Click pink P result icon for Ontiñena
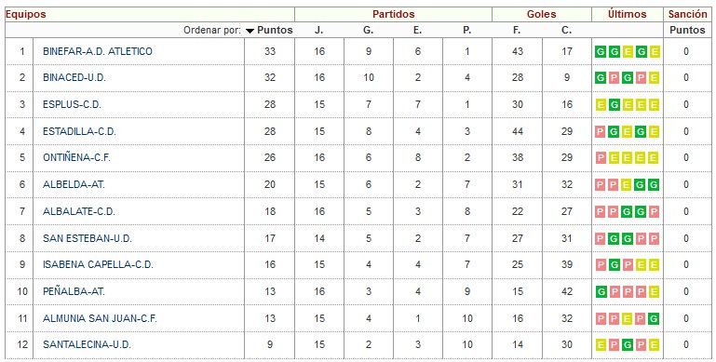The image size is (716, 362). [601, 158]
